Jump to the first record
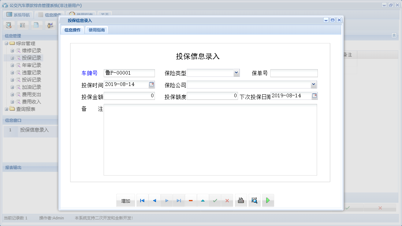The image size is (402, 226). click(x=142, y=200)
